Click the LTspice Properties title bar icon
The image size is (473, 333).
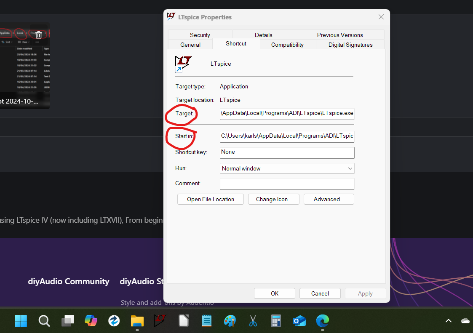click(171, 16)
